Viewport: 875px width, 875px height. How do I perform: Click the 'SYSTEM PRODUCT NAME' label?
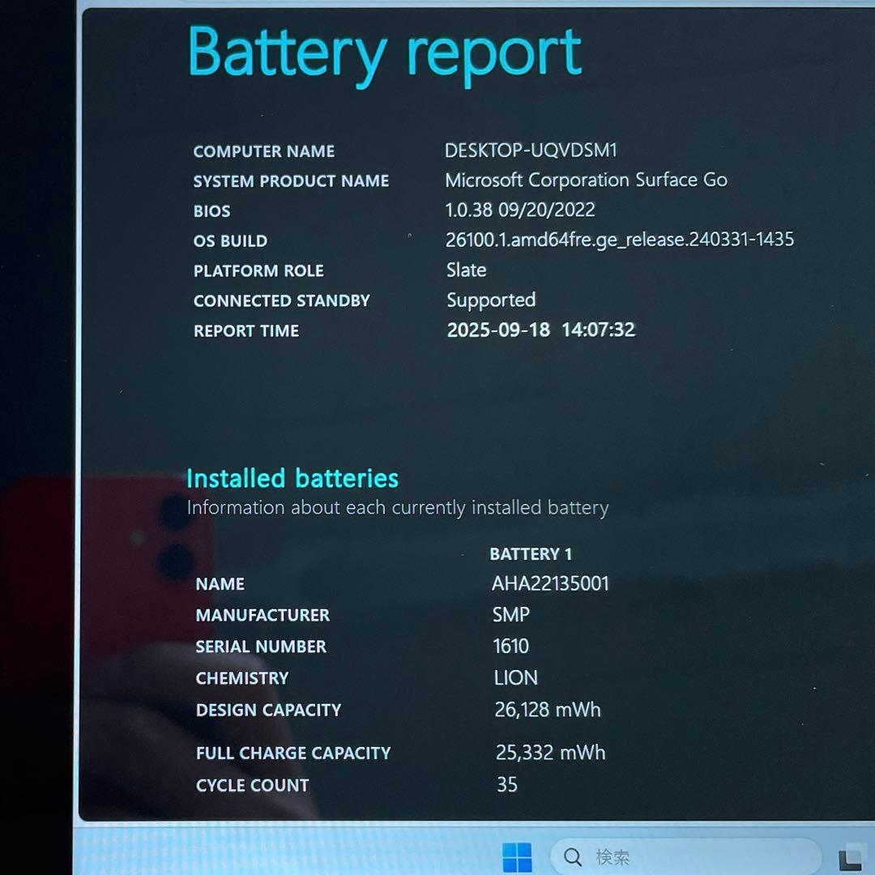[291, 181]
